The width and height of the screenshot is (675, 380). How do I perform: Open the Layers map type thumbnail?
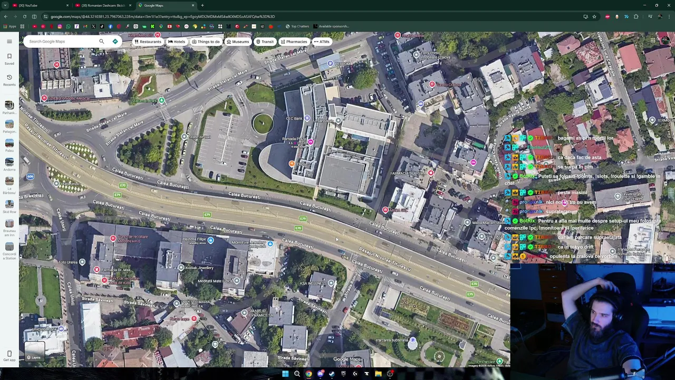point(34,352)
